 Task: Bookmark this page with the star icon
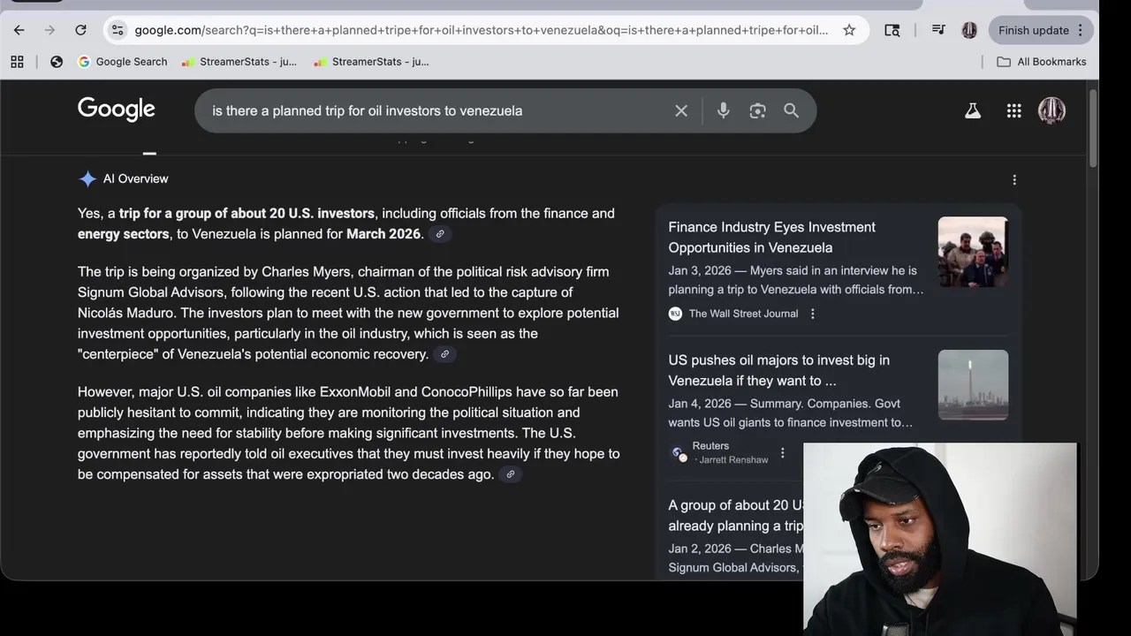pyautogui.click(x=849, y=30)
